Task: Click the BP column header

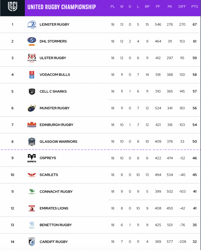Action: (147, 7)
